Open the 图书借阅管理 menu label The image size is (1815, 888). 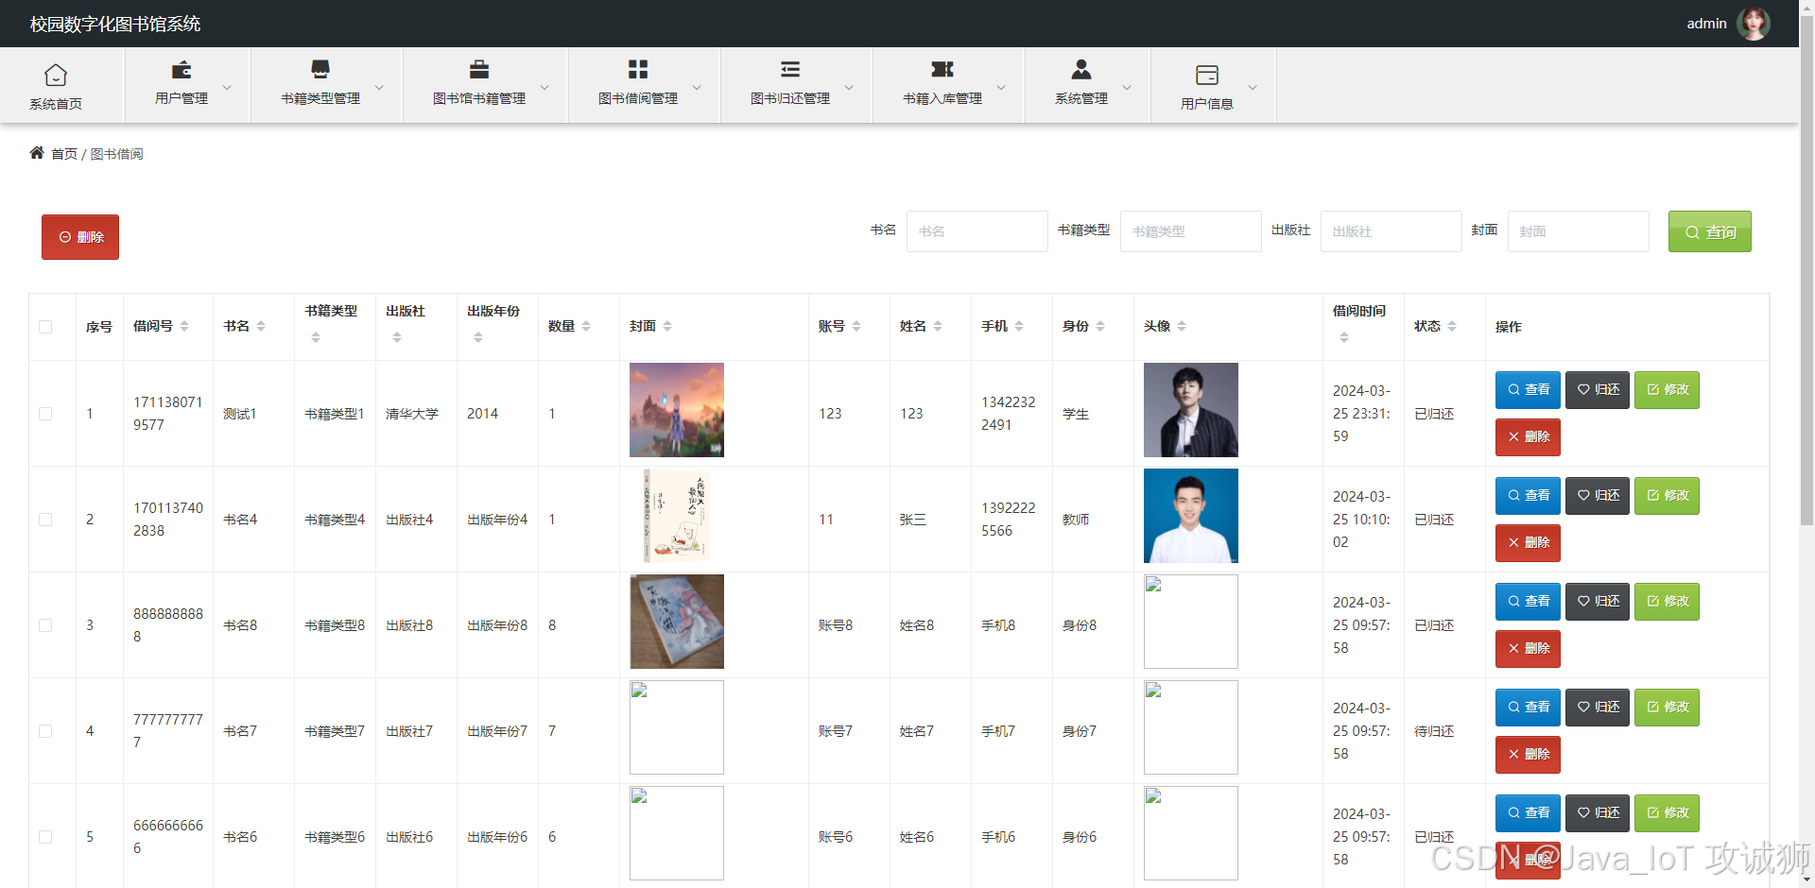click(638, 98)
